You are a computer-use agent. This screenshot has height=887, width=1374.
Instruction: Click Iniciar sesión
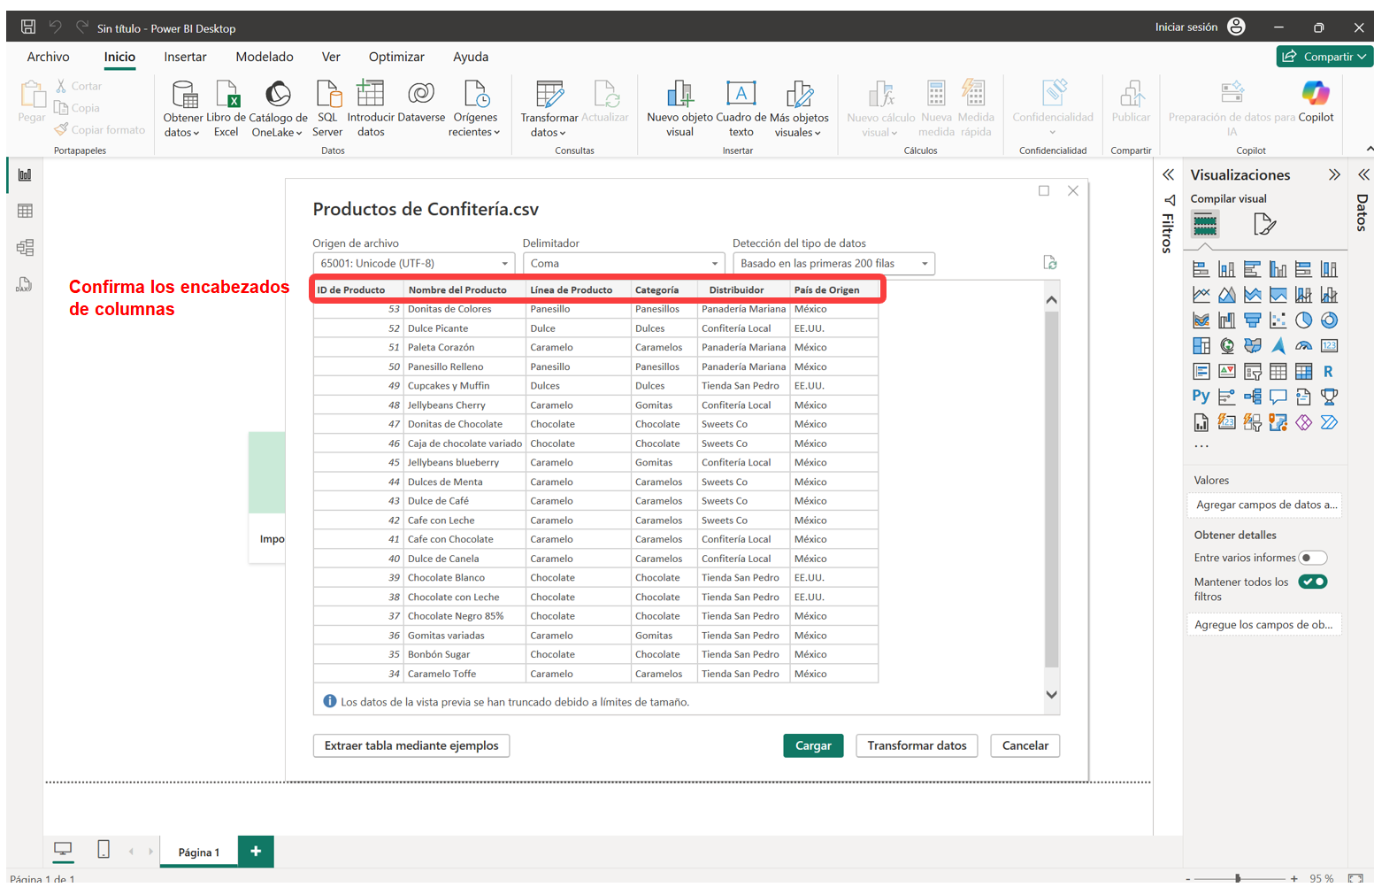click(1186, 27)
